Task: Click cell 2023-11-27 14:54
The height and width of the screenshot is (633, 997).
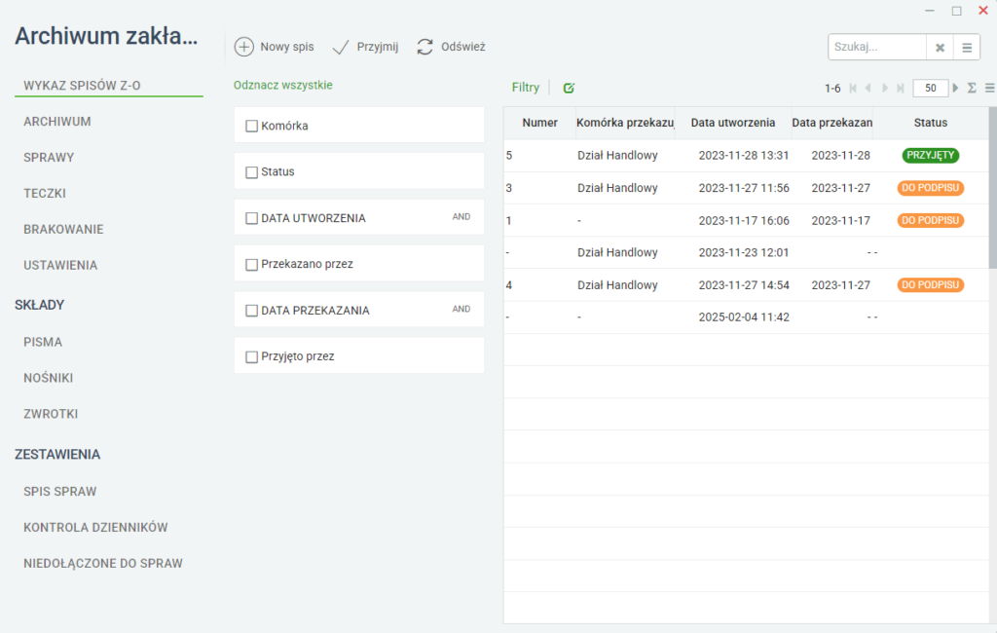Action: click(744, 285)
